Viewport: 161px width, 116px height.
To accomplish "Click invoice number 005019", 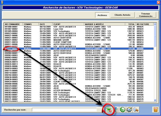I will point(140,38).
